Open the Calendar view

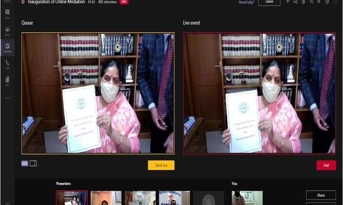[7, 47]
